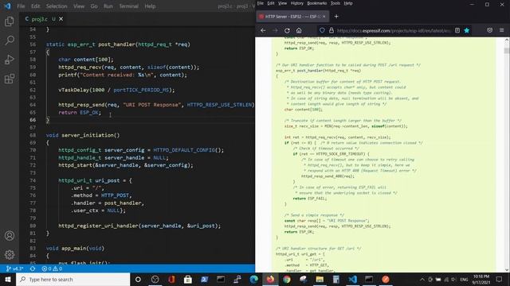Go back in Firefox

point(263,30)
